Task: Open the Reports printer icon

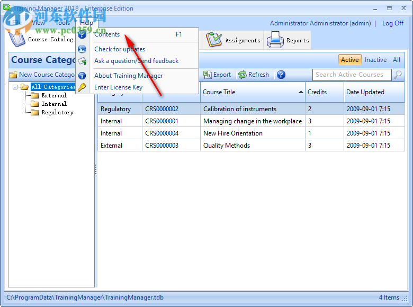Action: pyautogui.click(x=275, y=40)
